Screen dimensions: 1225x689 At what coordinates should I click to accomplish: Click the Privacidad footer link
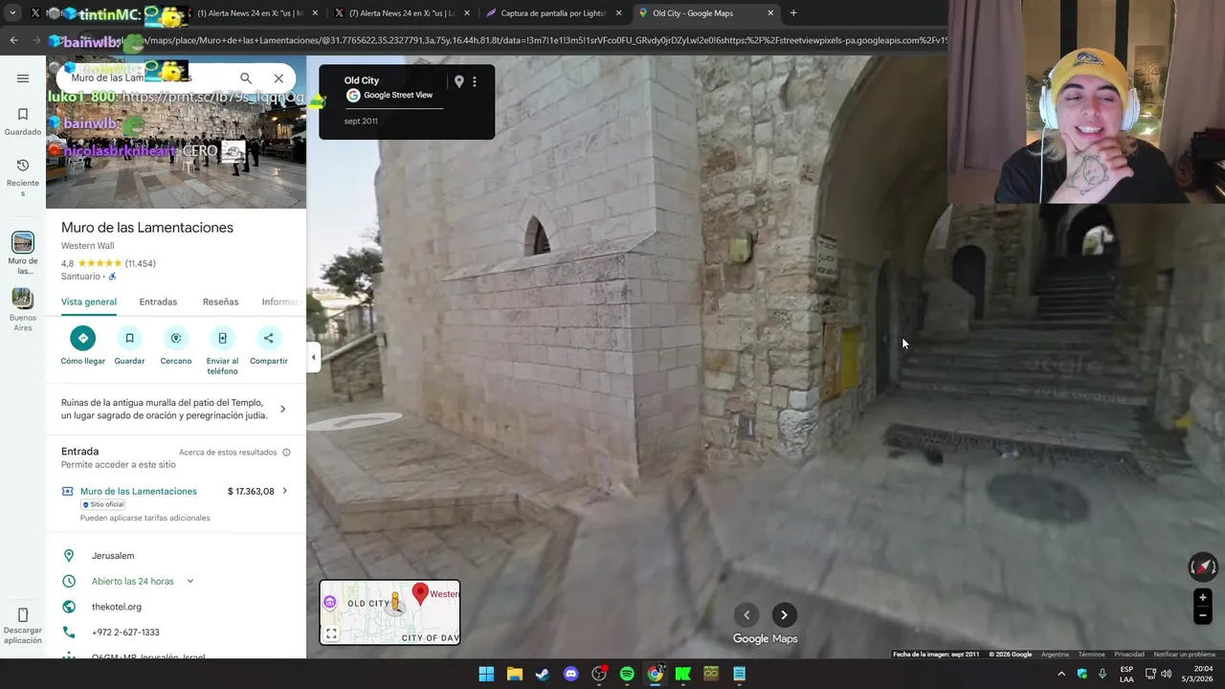coord(1129,655)
